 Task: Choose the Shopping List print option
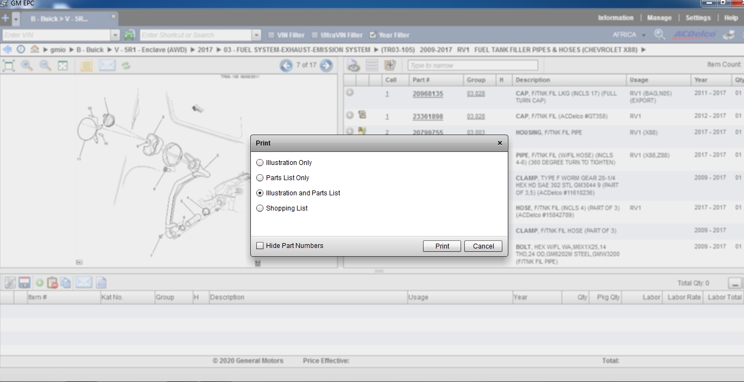260,208
